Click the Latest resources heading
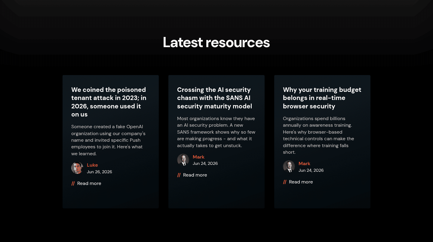This screenshot has width=433, height=242. point(216,42)
